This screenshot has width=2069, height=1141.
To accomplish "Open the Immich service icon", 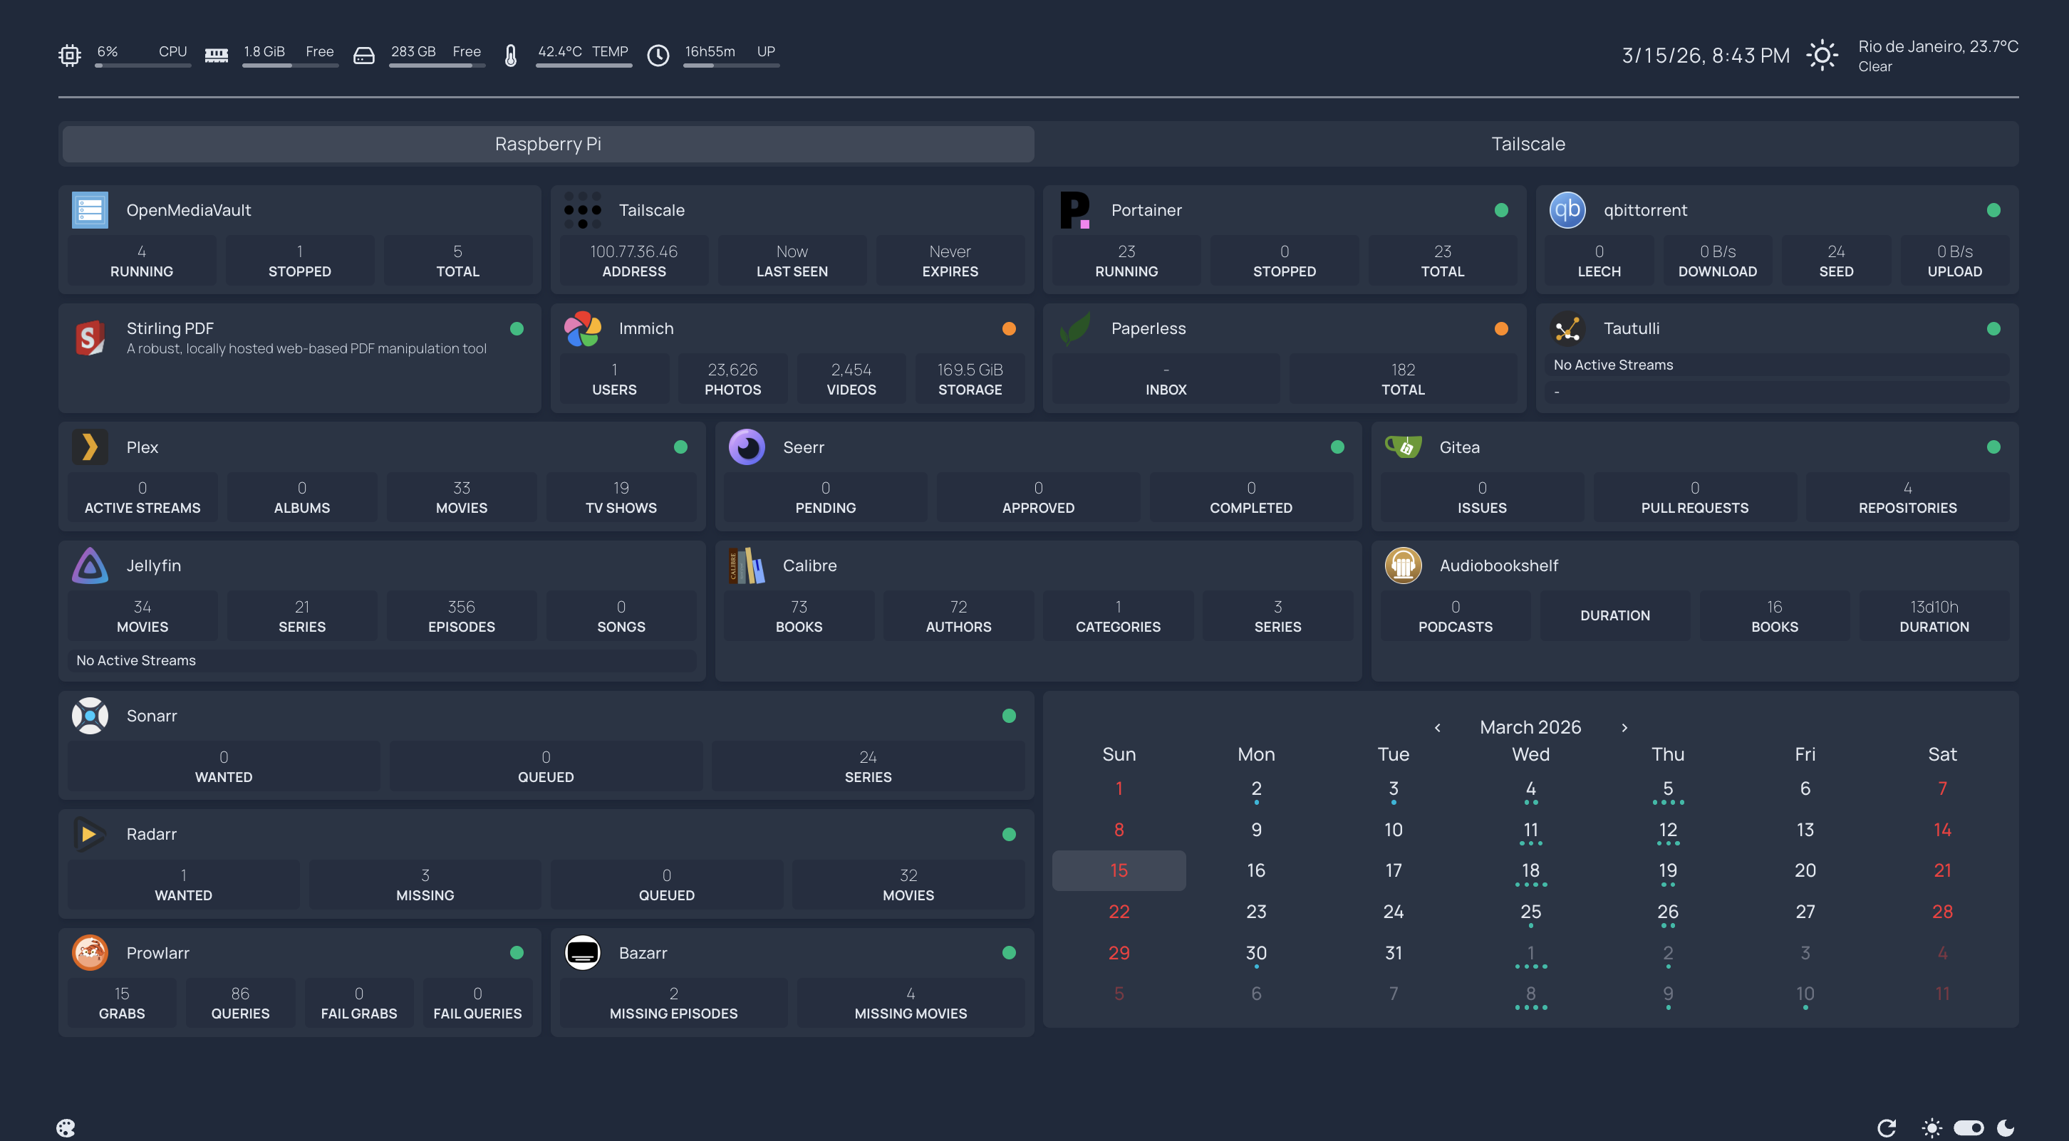I will [x=582, y=328].
